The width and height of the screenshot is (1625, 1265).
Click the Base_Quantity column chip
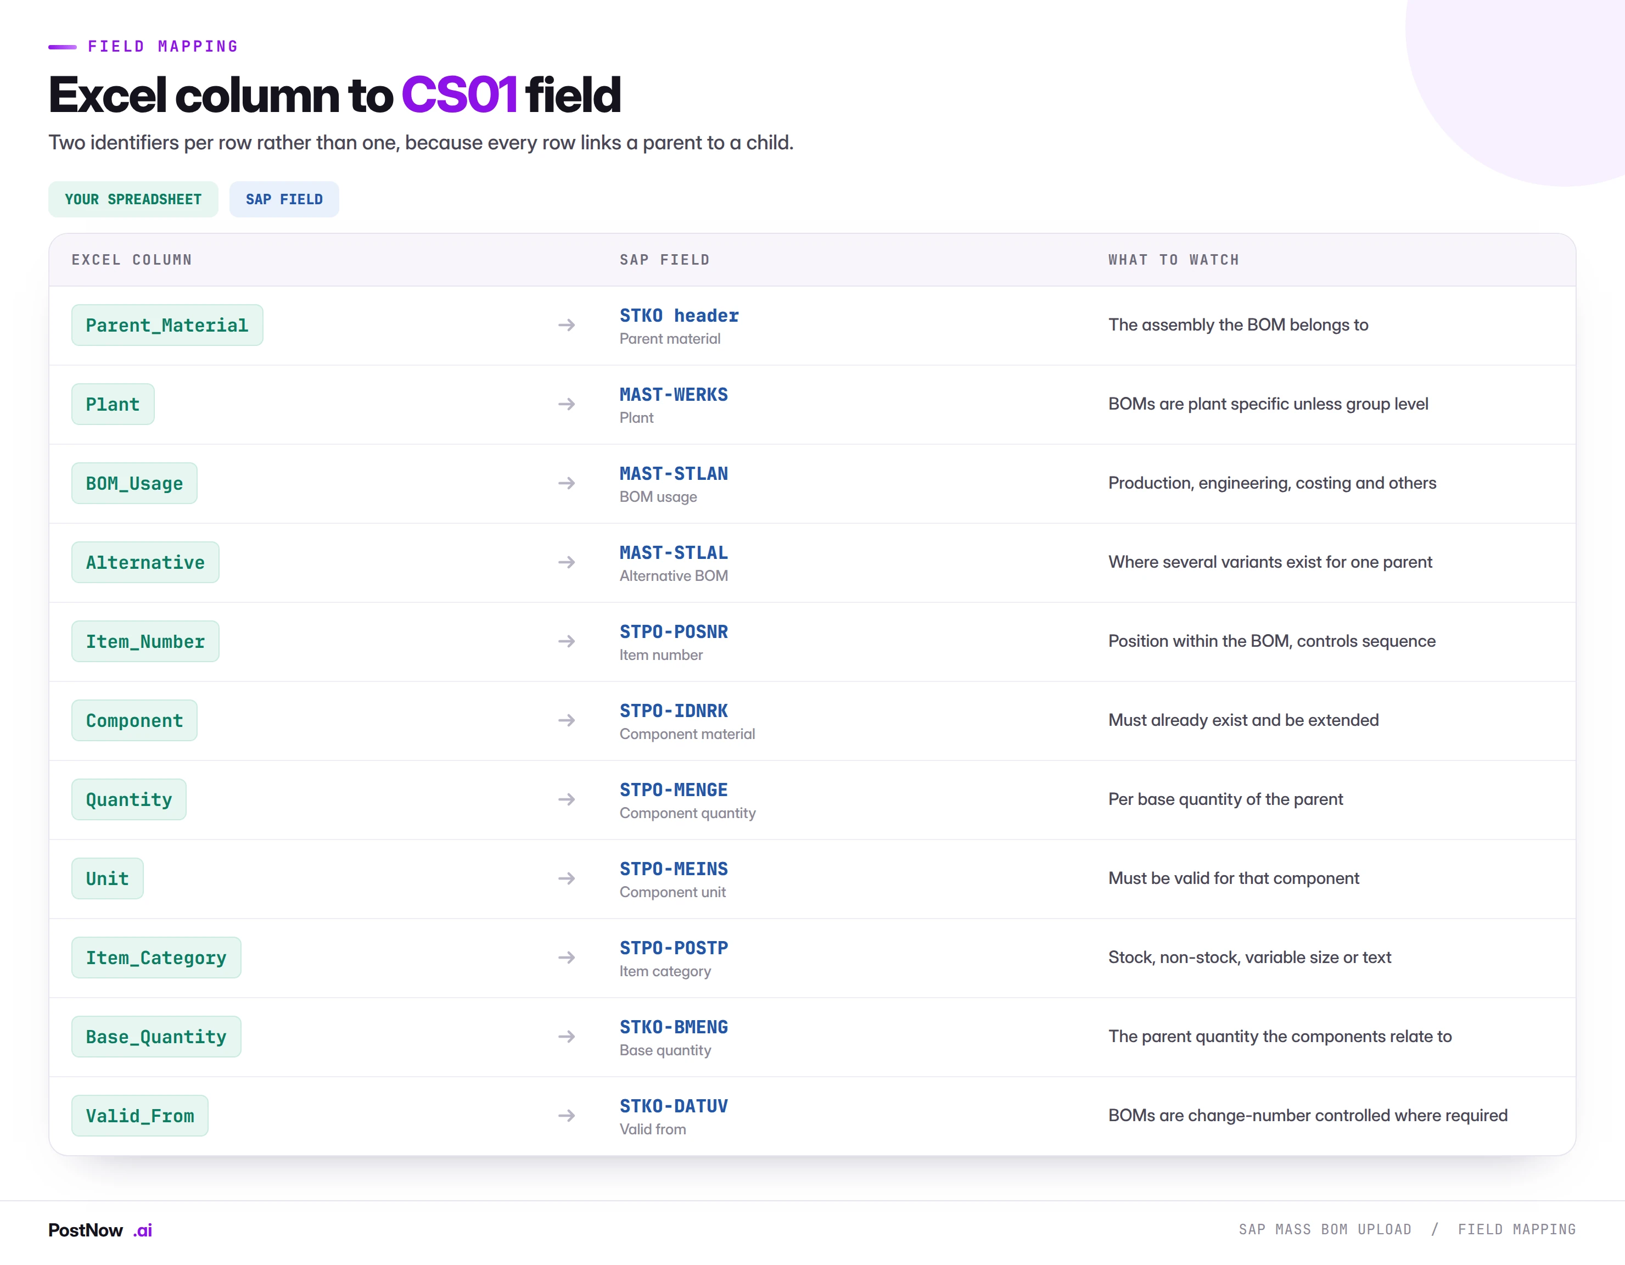(156, 1037)
